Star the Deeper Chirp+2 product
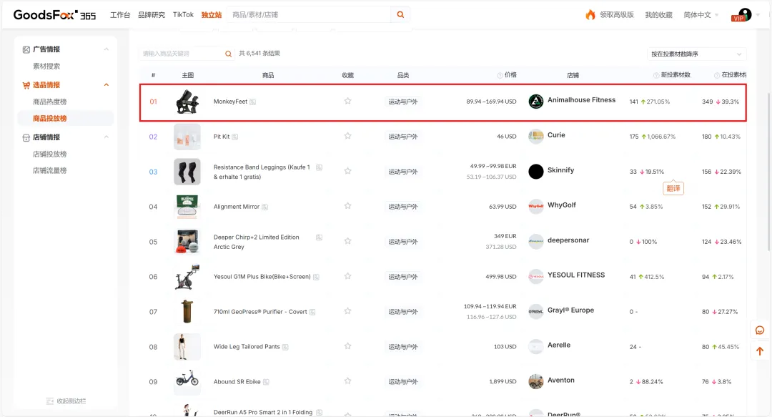772x417 pixels. pos(347,241)
